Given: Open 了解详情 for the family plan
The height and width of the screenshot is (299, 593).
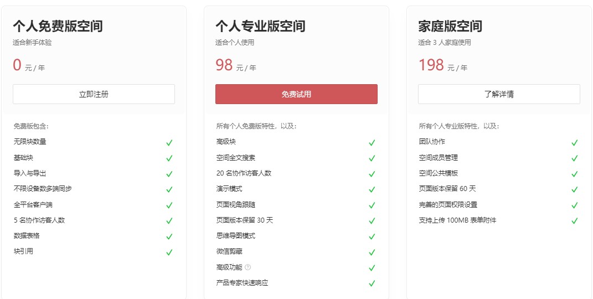Looking at the screenshot, I should (x=499, y=94).
